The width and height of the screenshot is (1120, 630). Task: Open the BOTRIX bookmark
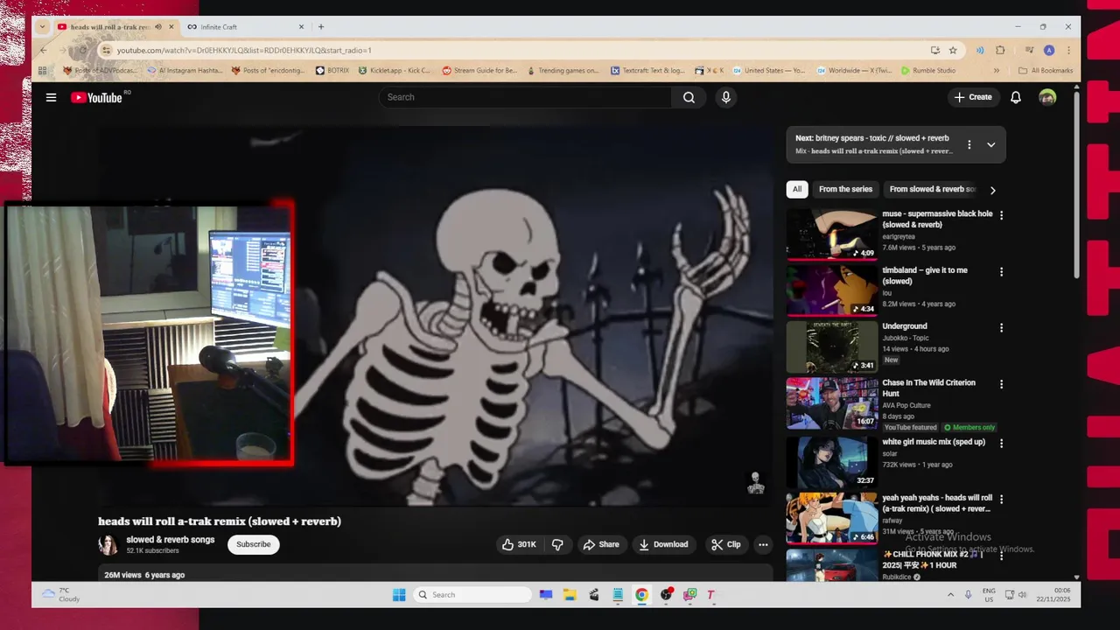coord(332,71)
